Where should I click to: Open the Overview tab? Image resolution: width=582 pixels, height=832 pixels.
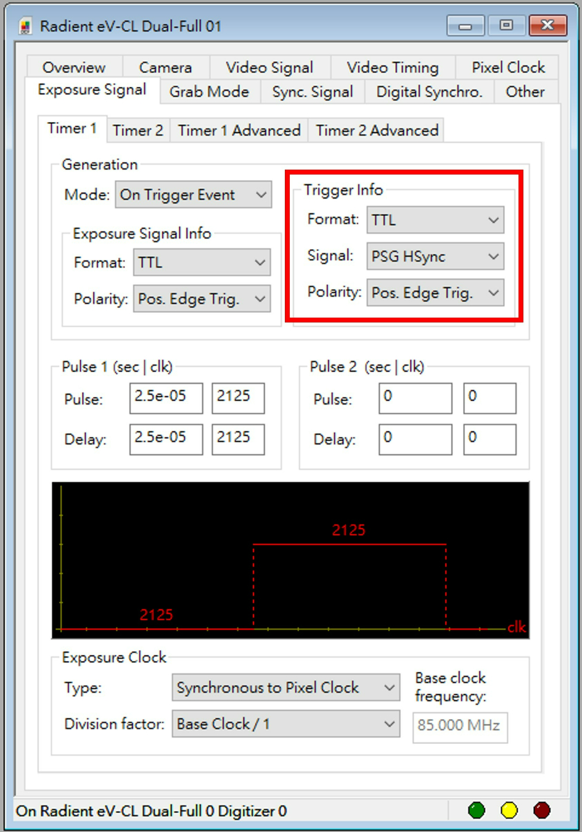point(74,67)
